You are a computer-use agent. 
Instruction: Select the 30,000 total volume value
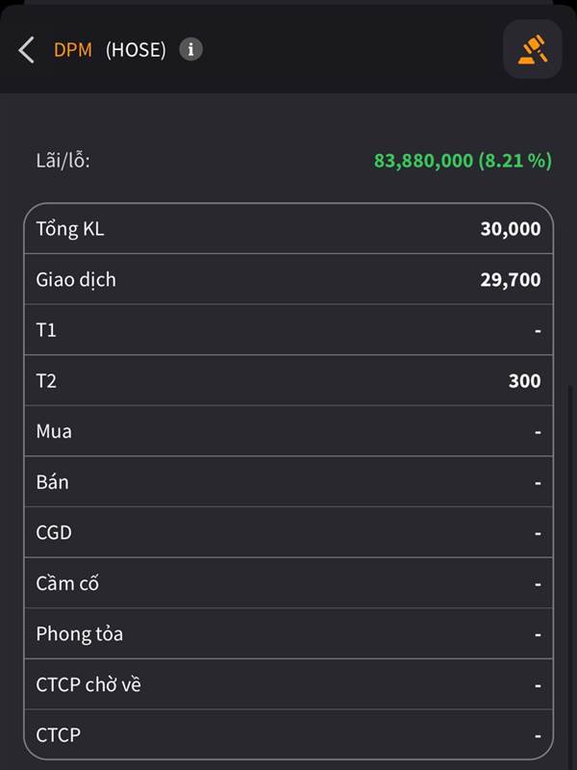pyautogui.click(x=511, y=229)
